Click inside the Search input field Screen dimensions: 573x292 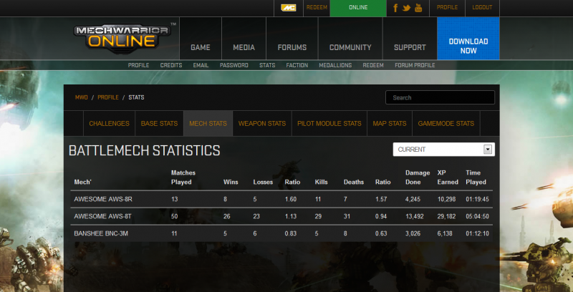pyautogui.click(x=440, y=97)
